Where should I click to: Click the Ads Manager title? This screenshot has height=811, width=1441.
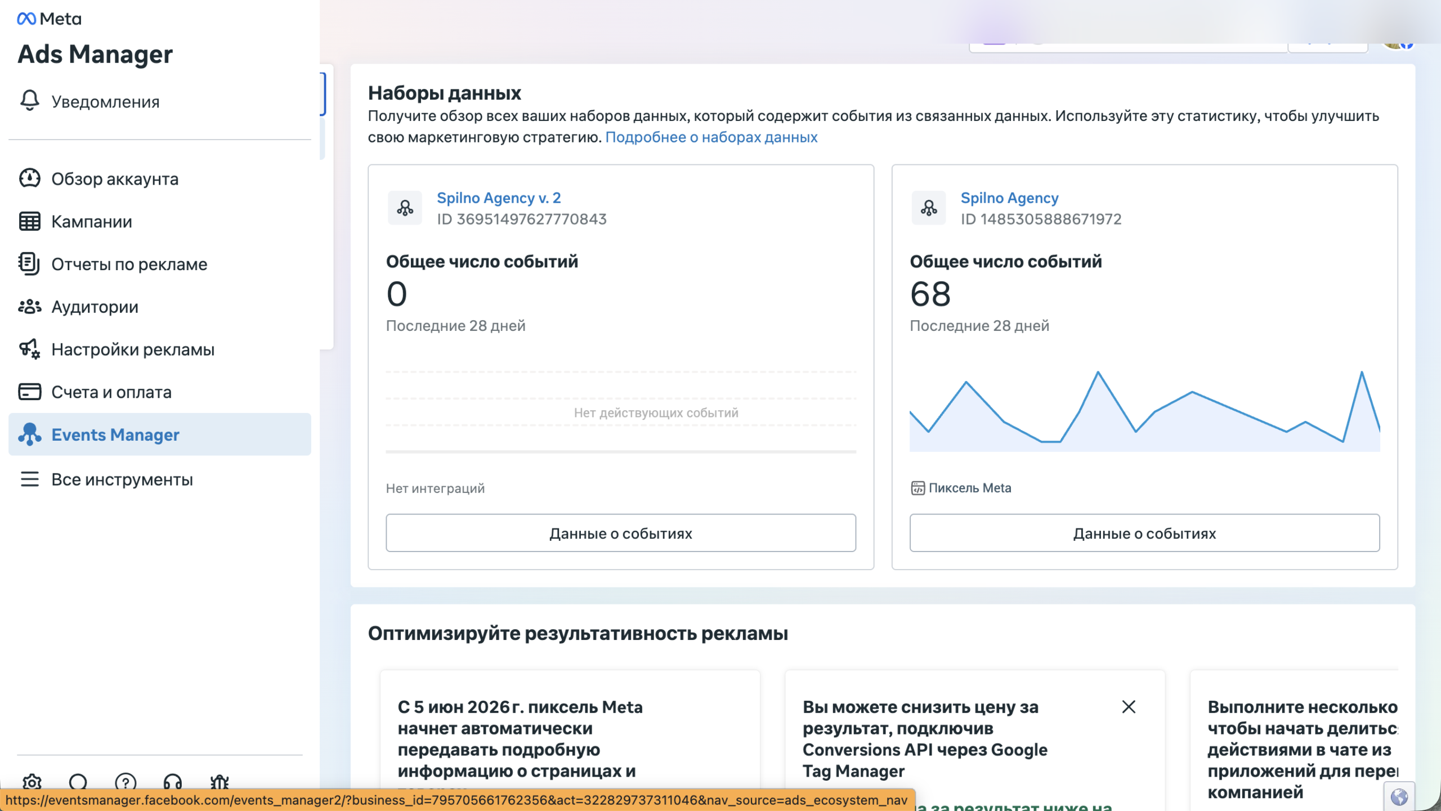point(95,54)
